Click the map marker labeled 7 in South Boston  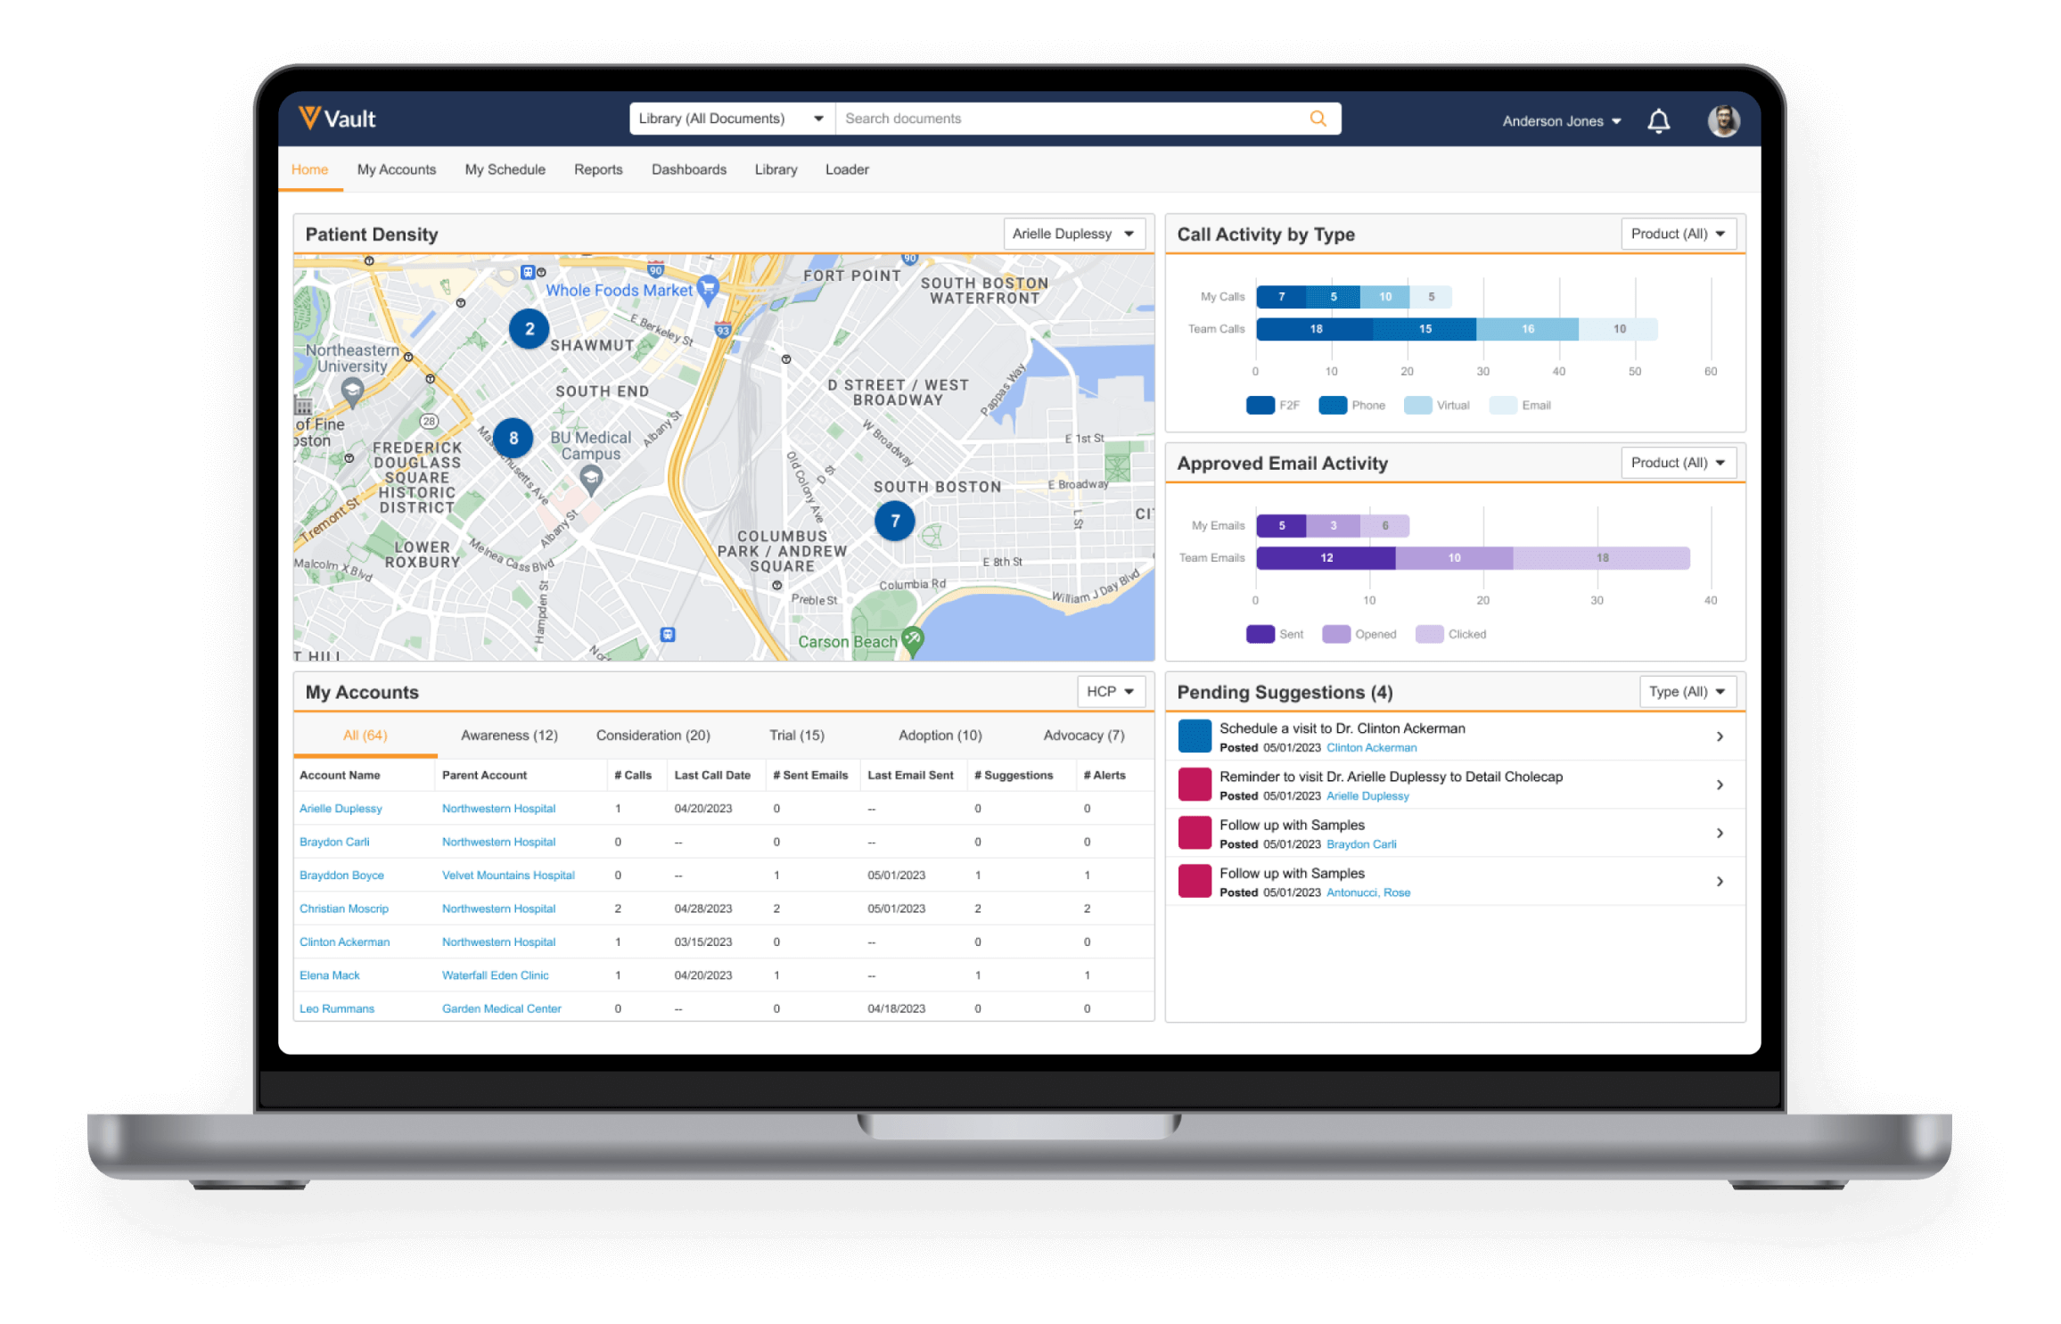point(895,521)
